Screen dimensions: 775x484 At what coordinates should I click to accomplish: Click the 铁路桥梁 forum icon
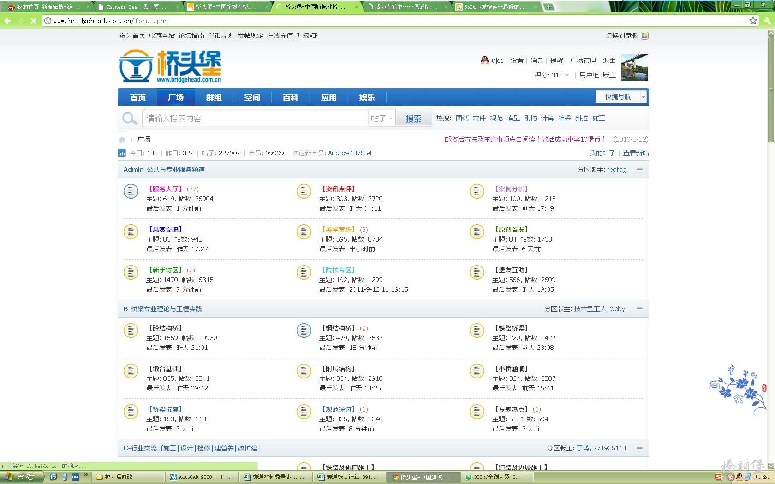point(477,330)
